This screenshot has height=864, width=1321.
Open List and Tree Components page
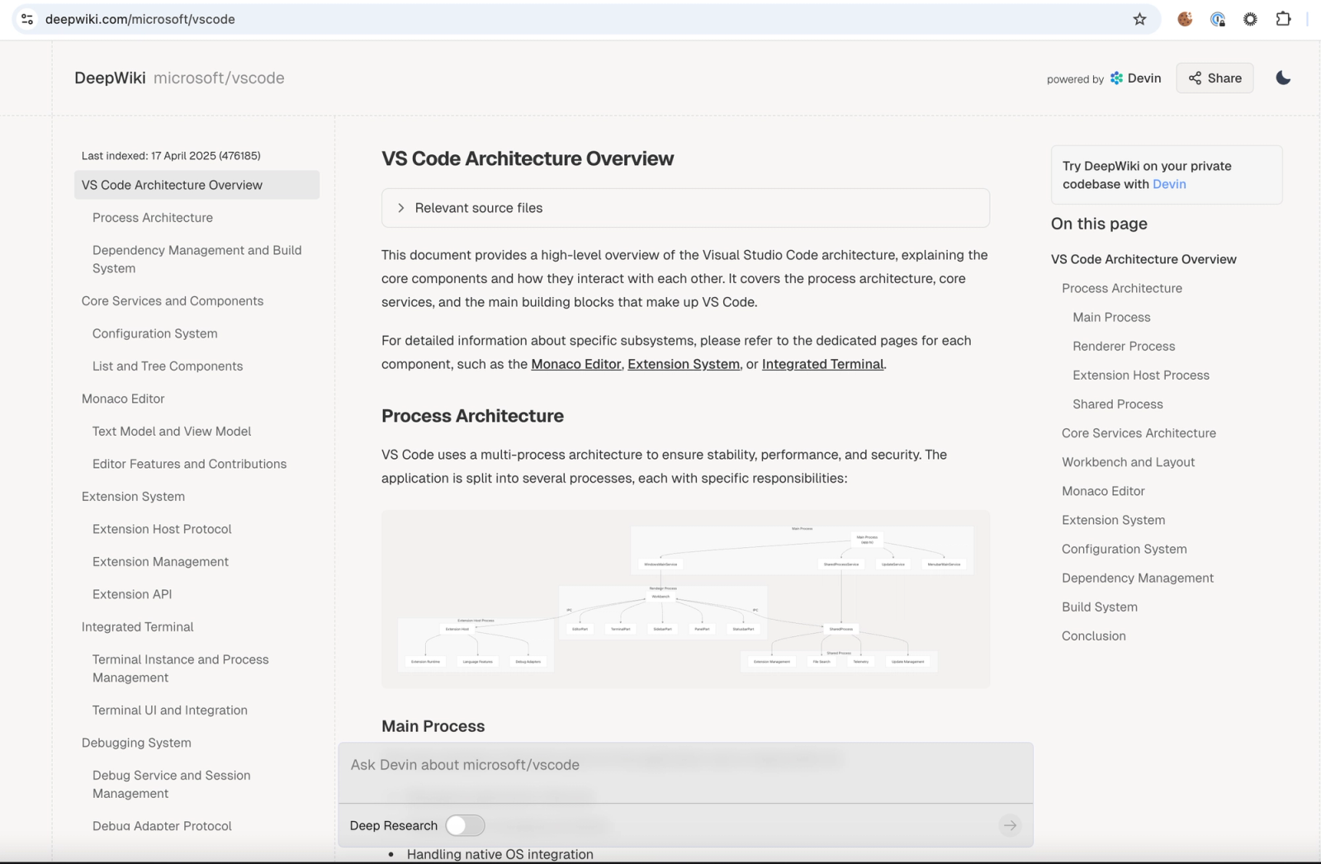click(x=168, y=366)
